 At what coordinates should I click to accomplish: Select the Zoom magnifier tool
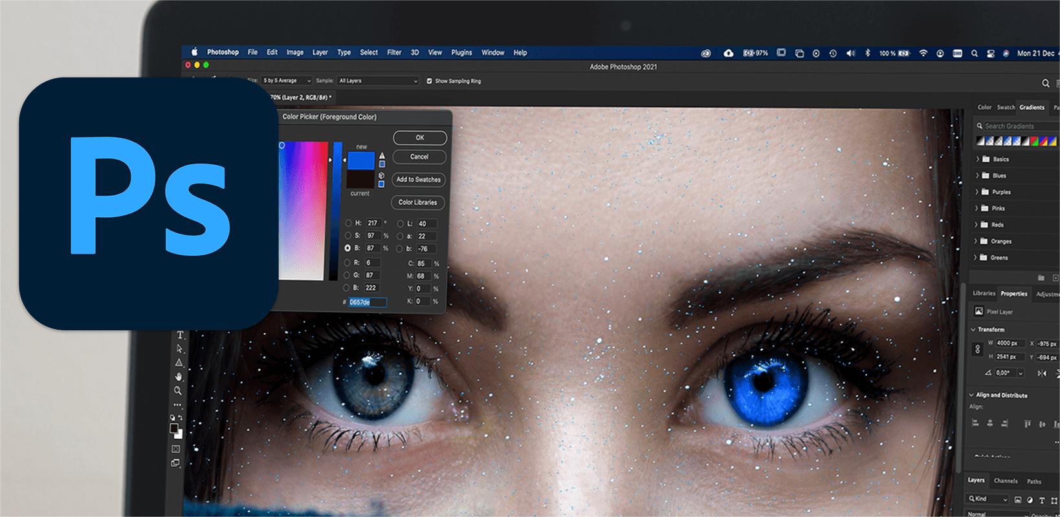(x=178, y=390)
